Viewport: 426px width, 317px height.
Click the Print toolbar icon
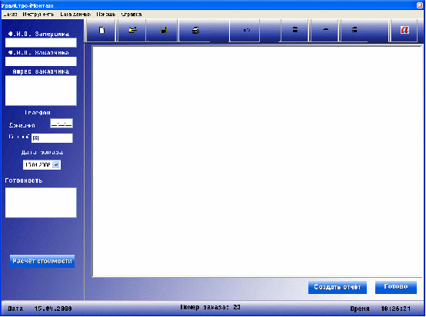(195, 30)
